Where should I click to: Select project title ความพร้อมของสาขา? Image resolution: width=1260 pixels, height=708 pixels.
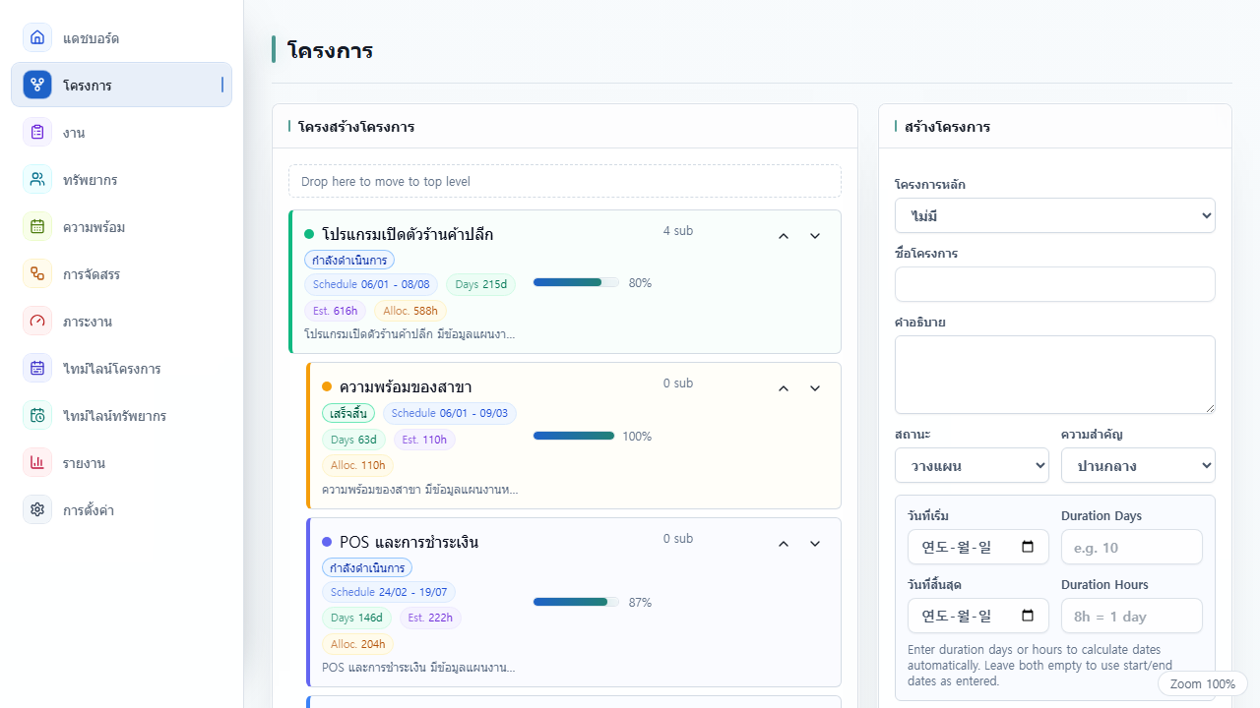[406, 387]
